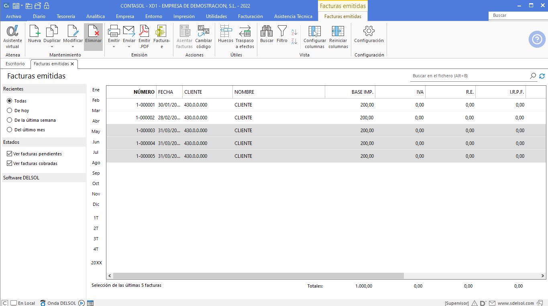The height and width of the screenshot is (306, 548).
Task: Click the warning triangle status icon
Action: coord(475,303)
